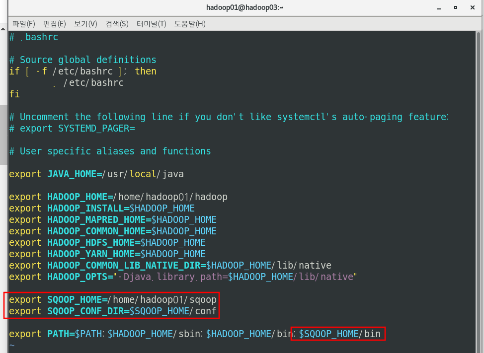Click the 'fi' line
The image size is (484, 353).
coord(14,94)
